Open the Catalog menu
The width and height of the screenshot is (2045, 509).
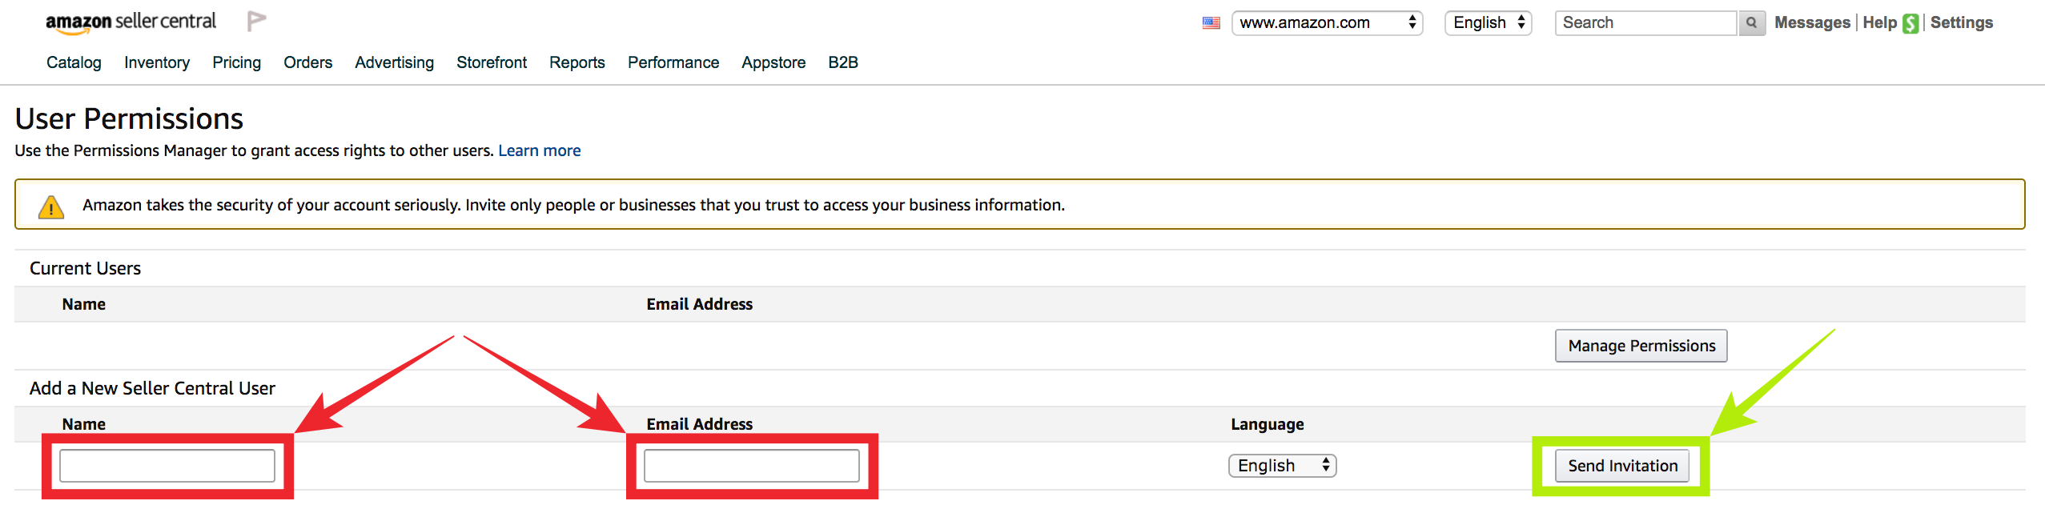pyautogui.click(x=74, y=62)
